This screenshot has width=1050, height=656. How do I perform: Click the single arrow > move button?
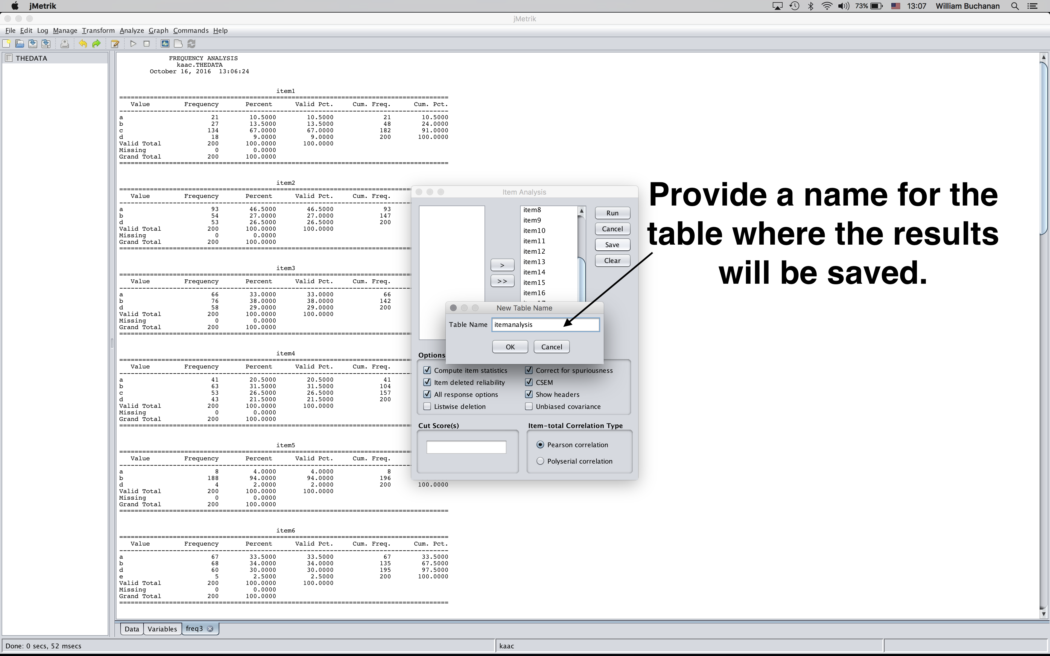pyautogui.click(x=502, y=265)
